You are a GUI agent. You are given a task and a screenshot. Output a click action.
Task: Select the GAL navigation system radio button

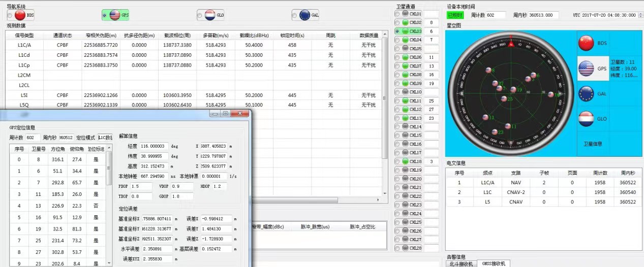click(295, 16)
